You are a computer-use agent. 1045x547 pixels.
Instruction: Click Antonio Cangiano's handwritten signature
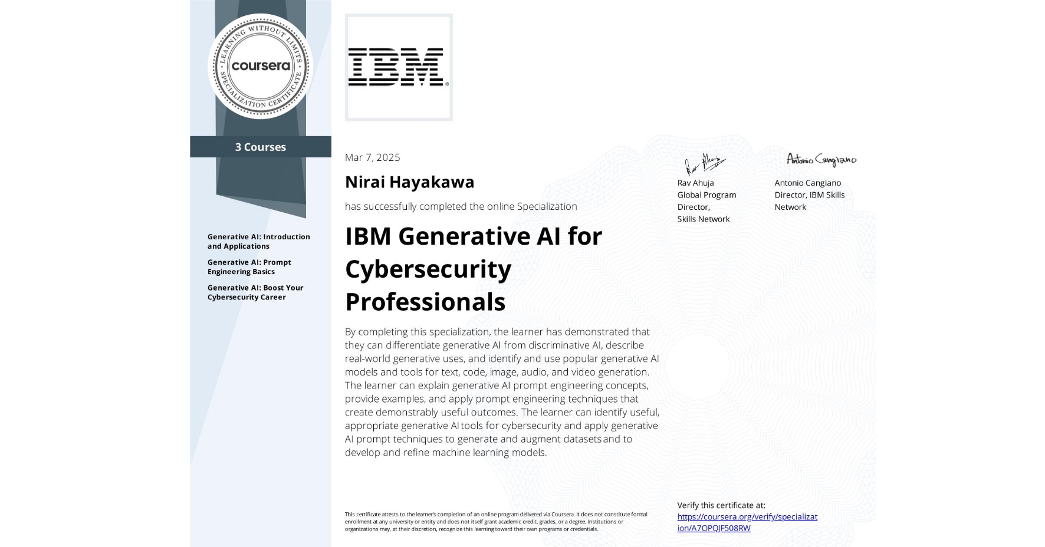(x=821, y=160)
